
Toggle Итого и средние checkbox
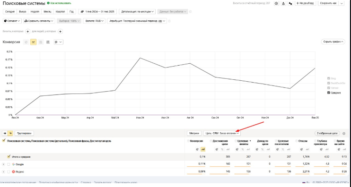point(9,157)
